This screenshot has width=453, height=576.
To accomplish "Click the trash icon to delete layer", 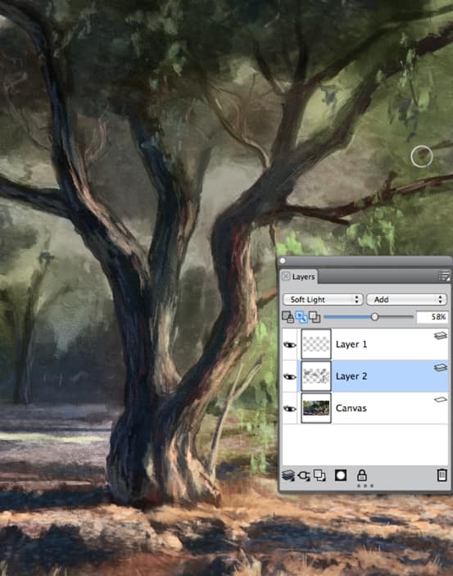I will (x=442, y=475).
